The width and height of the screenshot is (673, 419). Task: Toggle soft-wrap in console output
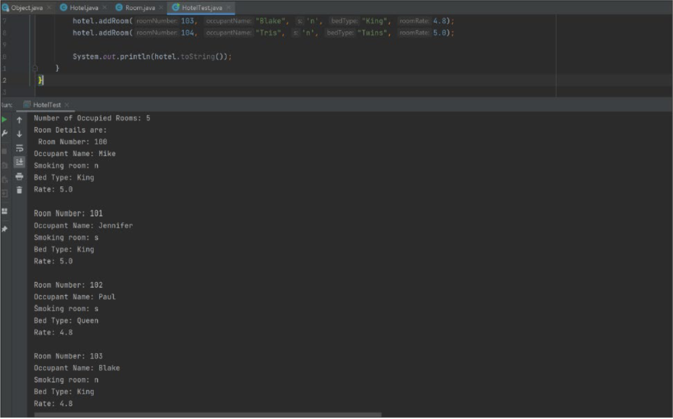click(x=19, y=148)
